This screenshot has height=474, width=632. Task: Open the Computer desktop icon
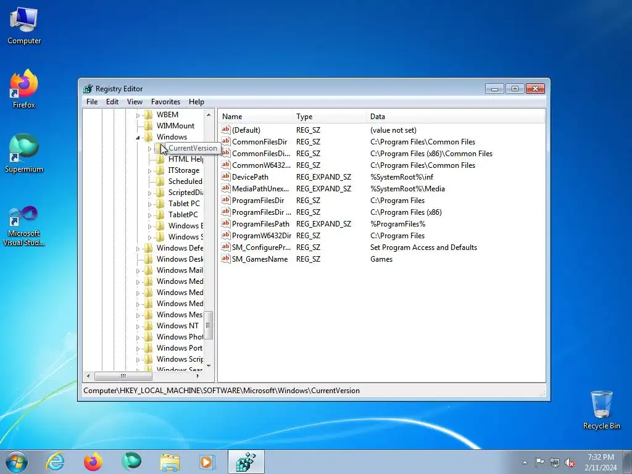coord(24,25)
